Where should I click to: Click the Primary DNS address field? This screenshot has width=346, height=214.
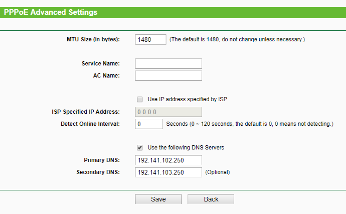[x=168, y=160]
